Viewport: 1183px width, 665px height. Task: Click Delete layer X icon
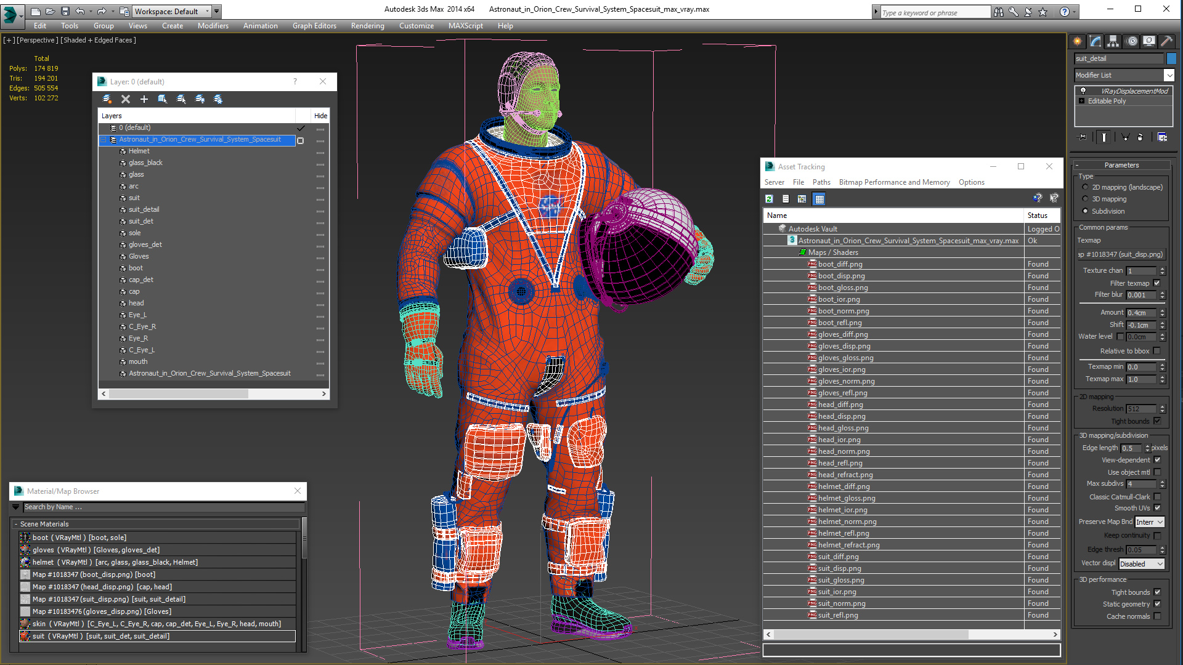(126, 99)
